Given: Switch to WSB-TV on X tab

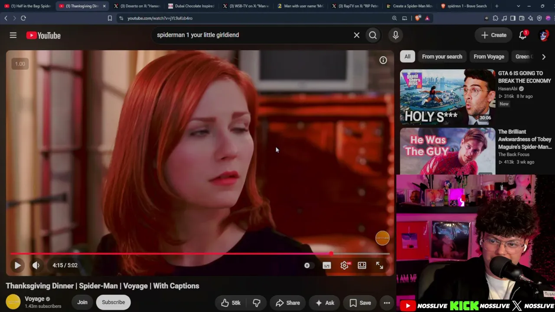Looking at the screenshot, I should point(246,6).
